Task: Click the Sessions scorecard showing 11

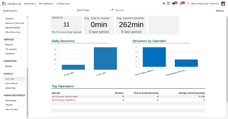Action: pos(66,25)
